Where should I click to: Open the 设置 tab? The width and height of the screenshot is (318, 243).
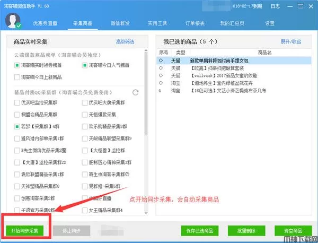click(x=270, y=23)
